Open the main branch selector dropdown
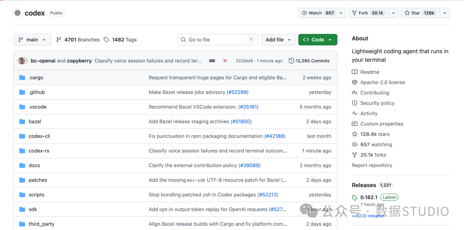The image size is (464, 230). 32,39
